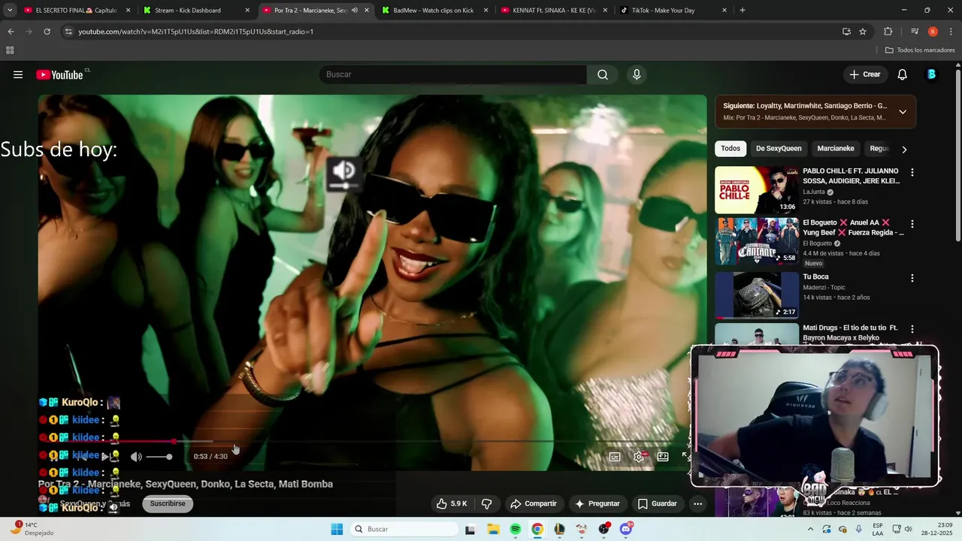Open the Windows Start menu
Image resolution: width=962 pixels, height=541 pixels.
coord(337,529)
